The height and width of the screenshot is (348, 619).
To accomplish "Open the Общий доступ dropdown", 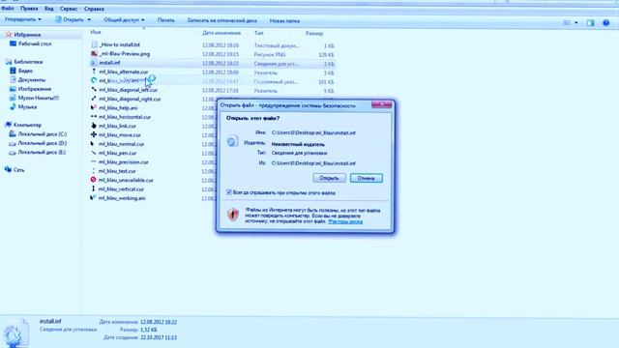I will point(124,19).
